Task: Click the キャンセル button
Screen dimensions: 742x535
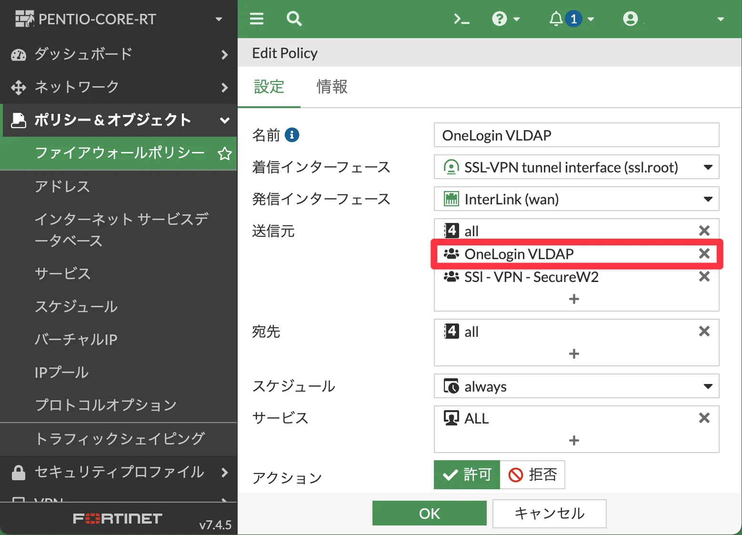Action: coord(549,513)
